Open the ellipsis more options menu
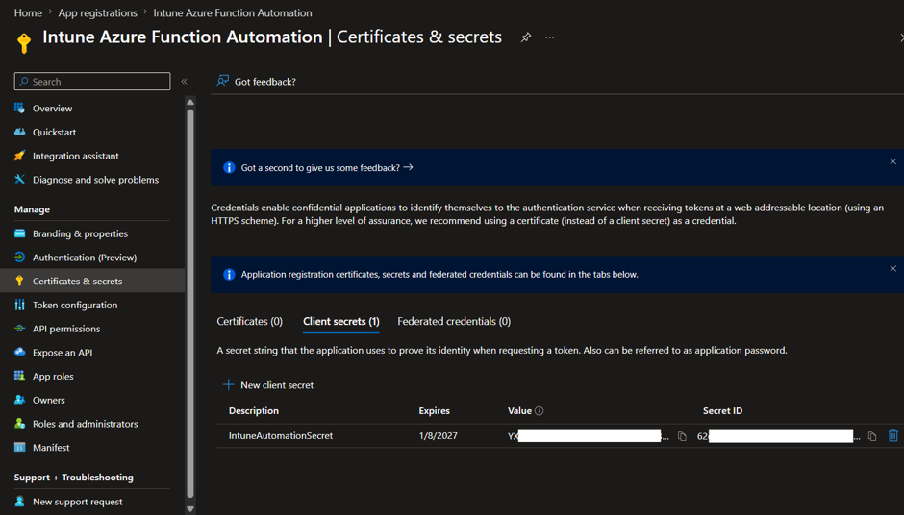The image size is (904, 515). 549,37
